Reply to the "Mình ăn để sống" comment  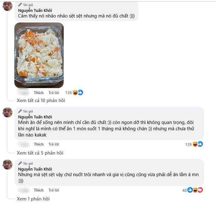tap(54, 144)
